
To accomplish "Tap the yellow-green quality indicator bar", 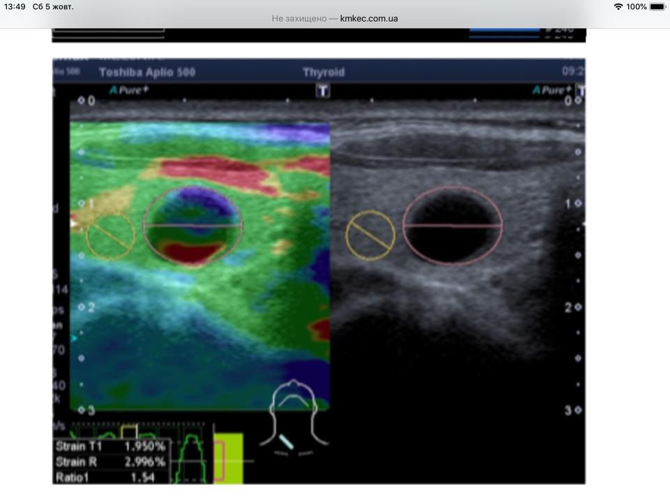I will pyautogui.click(x=229, y=458).
